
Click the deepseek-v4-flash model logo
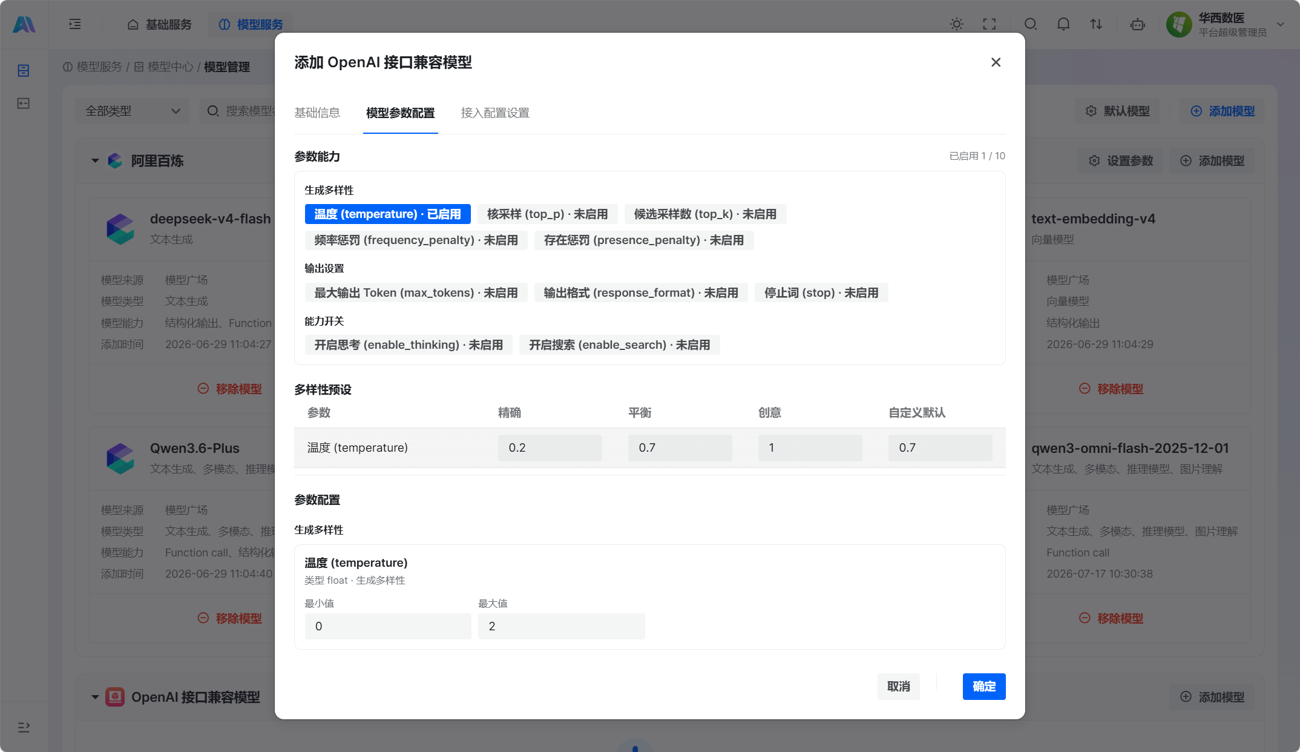point(120,229)
